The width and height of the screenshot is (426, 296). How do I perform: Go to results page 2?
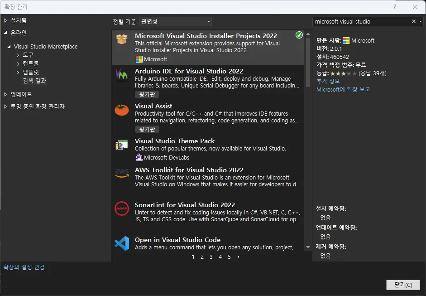tap(202, 257)
